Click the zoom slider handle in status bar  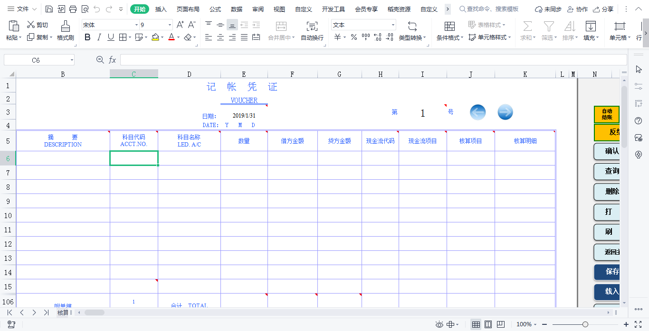pos(585,324)
